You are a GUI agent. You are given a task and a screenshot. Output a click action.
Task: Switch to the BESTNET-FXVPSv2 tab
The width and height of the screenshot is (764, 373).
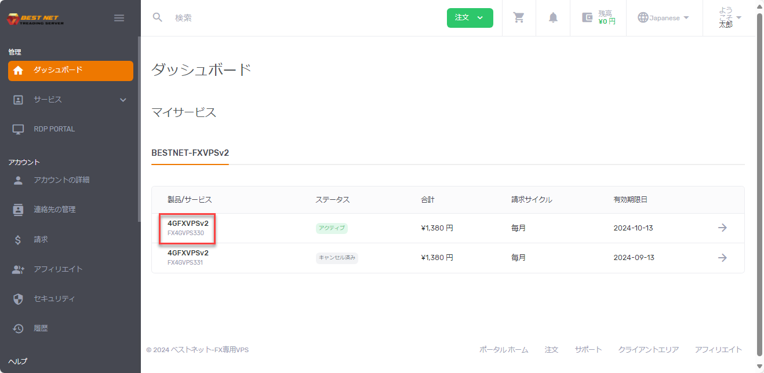coord(190,153)
